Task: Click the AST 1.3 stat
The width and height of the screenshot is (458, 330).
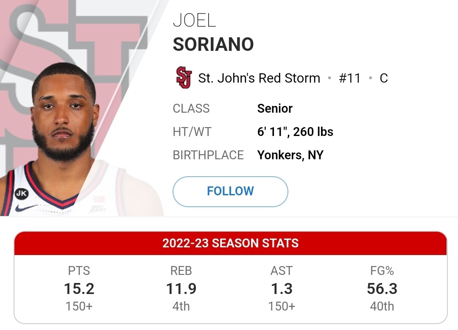Action: click(282, 288)
